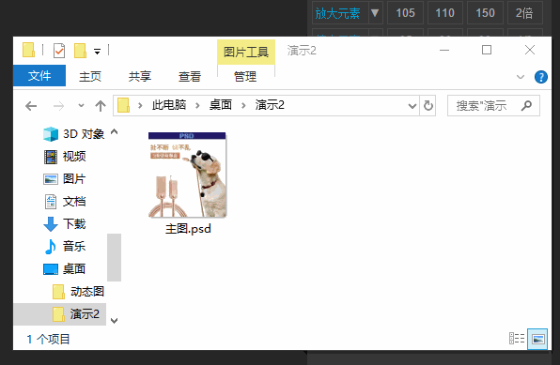Go back with the left arrow button
The width and height of the screenshot is (560, 365).
click(31, 106)
